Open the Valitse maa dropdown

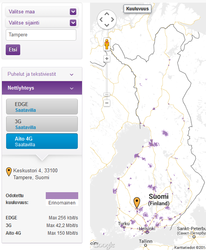tap(42, 11)
